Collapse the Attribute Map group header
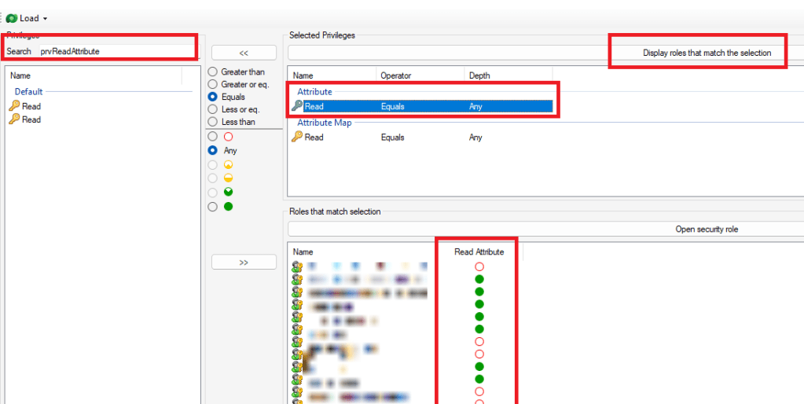 tap(324, 123)
